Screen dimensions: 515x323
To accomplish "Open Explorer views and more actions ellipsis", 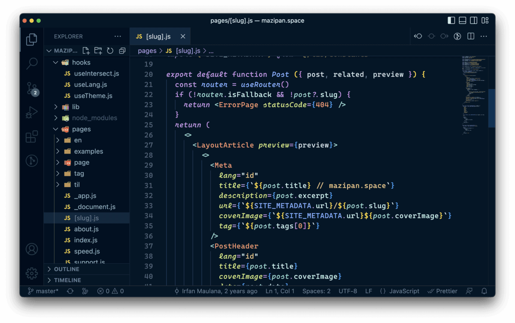I will pos(118,36).
